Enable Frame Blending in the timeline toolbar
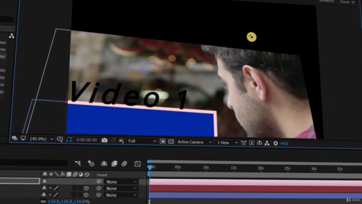Viewport: 362px width, 204px height. coord(114,164)
